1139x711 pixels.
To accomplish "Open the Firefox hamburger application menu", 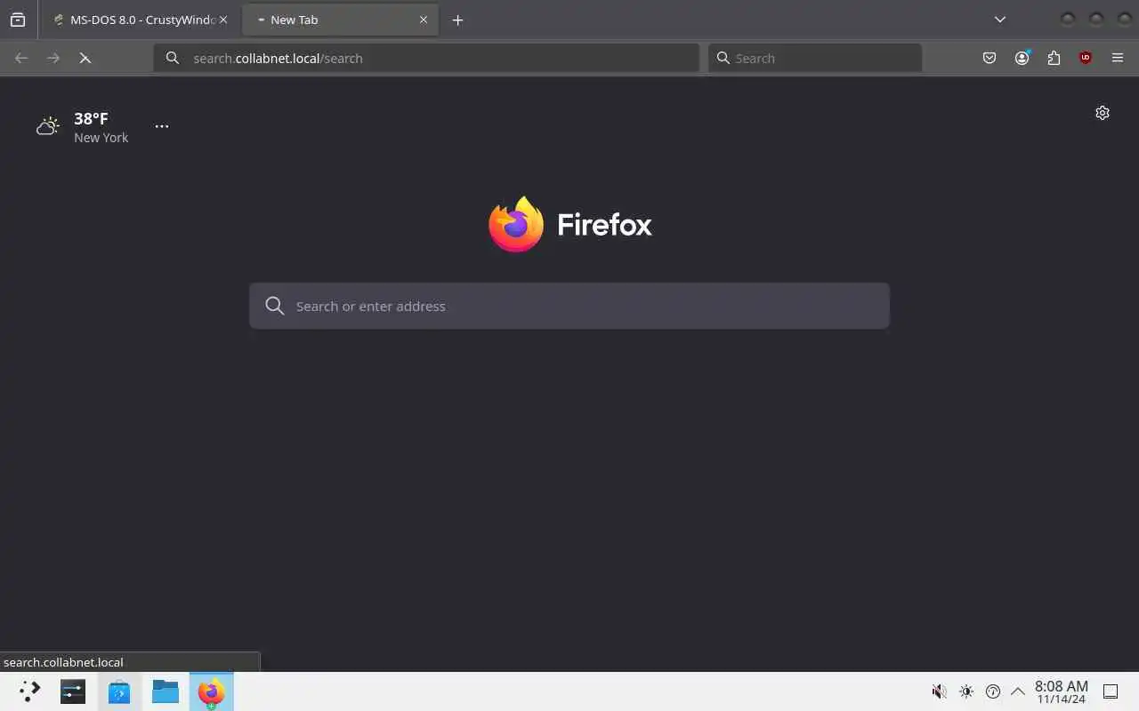I will click(1118, 58).
